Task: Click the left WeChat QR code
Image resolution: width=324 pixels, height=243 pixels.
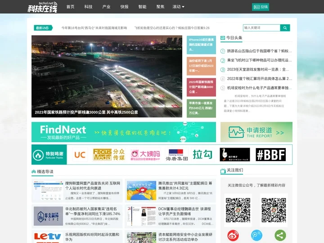Action: (238, 210)
